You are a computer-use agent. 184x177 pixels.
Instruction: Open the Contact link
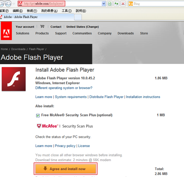56,27
